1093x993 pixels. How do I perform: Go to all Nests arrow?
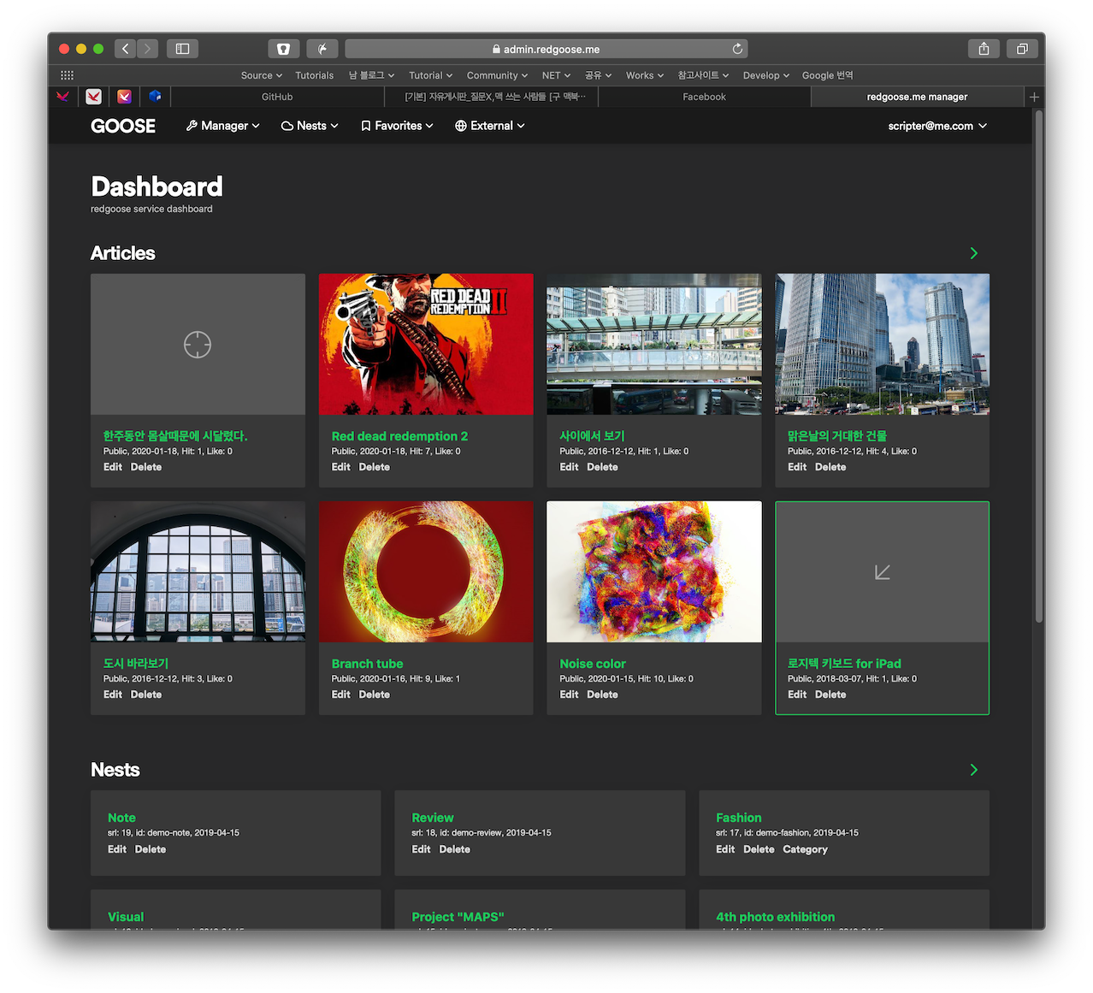(x=973, y=770)
